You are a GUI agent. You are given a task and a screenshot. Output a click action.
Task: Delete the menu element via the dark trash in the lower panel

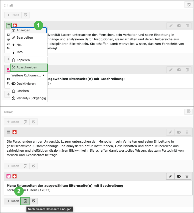[187, 176]
